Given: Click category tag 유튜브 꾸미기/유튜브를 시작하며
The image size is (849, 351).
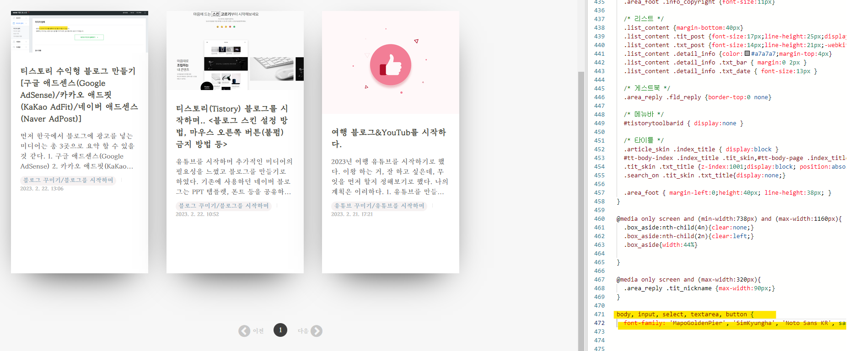Looking at the screenshot, I should [379, 206].
